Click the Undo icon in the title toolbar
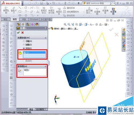Image resolution: width=134 pixels, height=115 pixels. coord(53,3)
